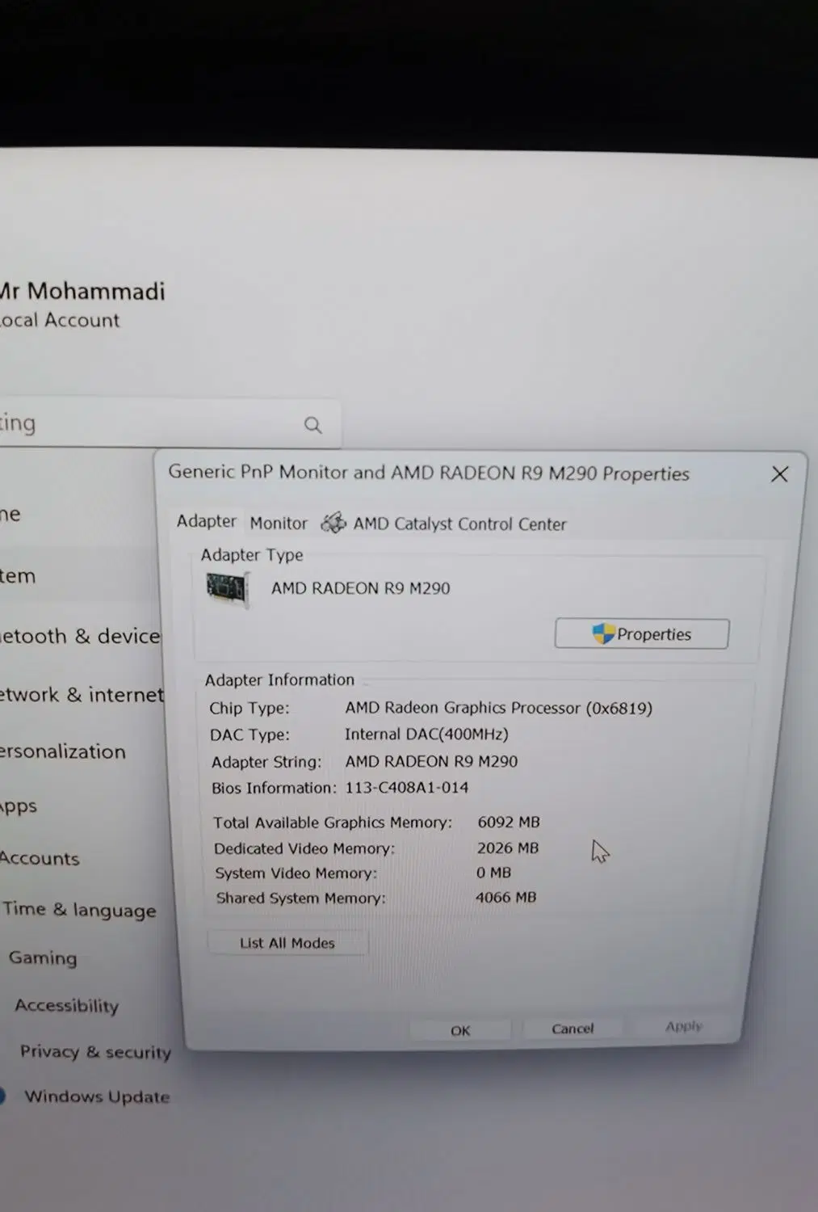Click the 6092 MB total graphics memory value
Screen dimensions: 818x1212
(509, 822)
